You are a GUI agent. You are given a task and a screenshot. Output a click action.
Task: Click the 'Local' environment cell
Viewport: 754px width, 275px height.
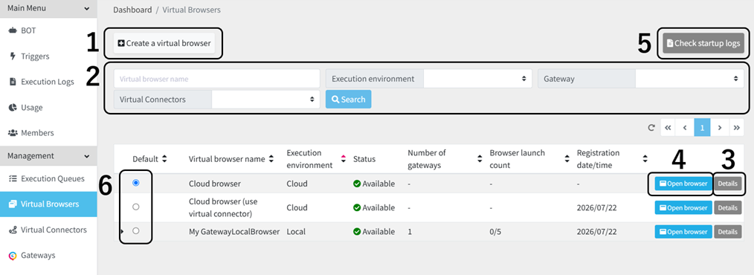click(296, 232)
